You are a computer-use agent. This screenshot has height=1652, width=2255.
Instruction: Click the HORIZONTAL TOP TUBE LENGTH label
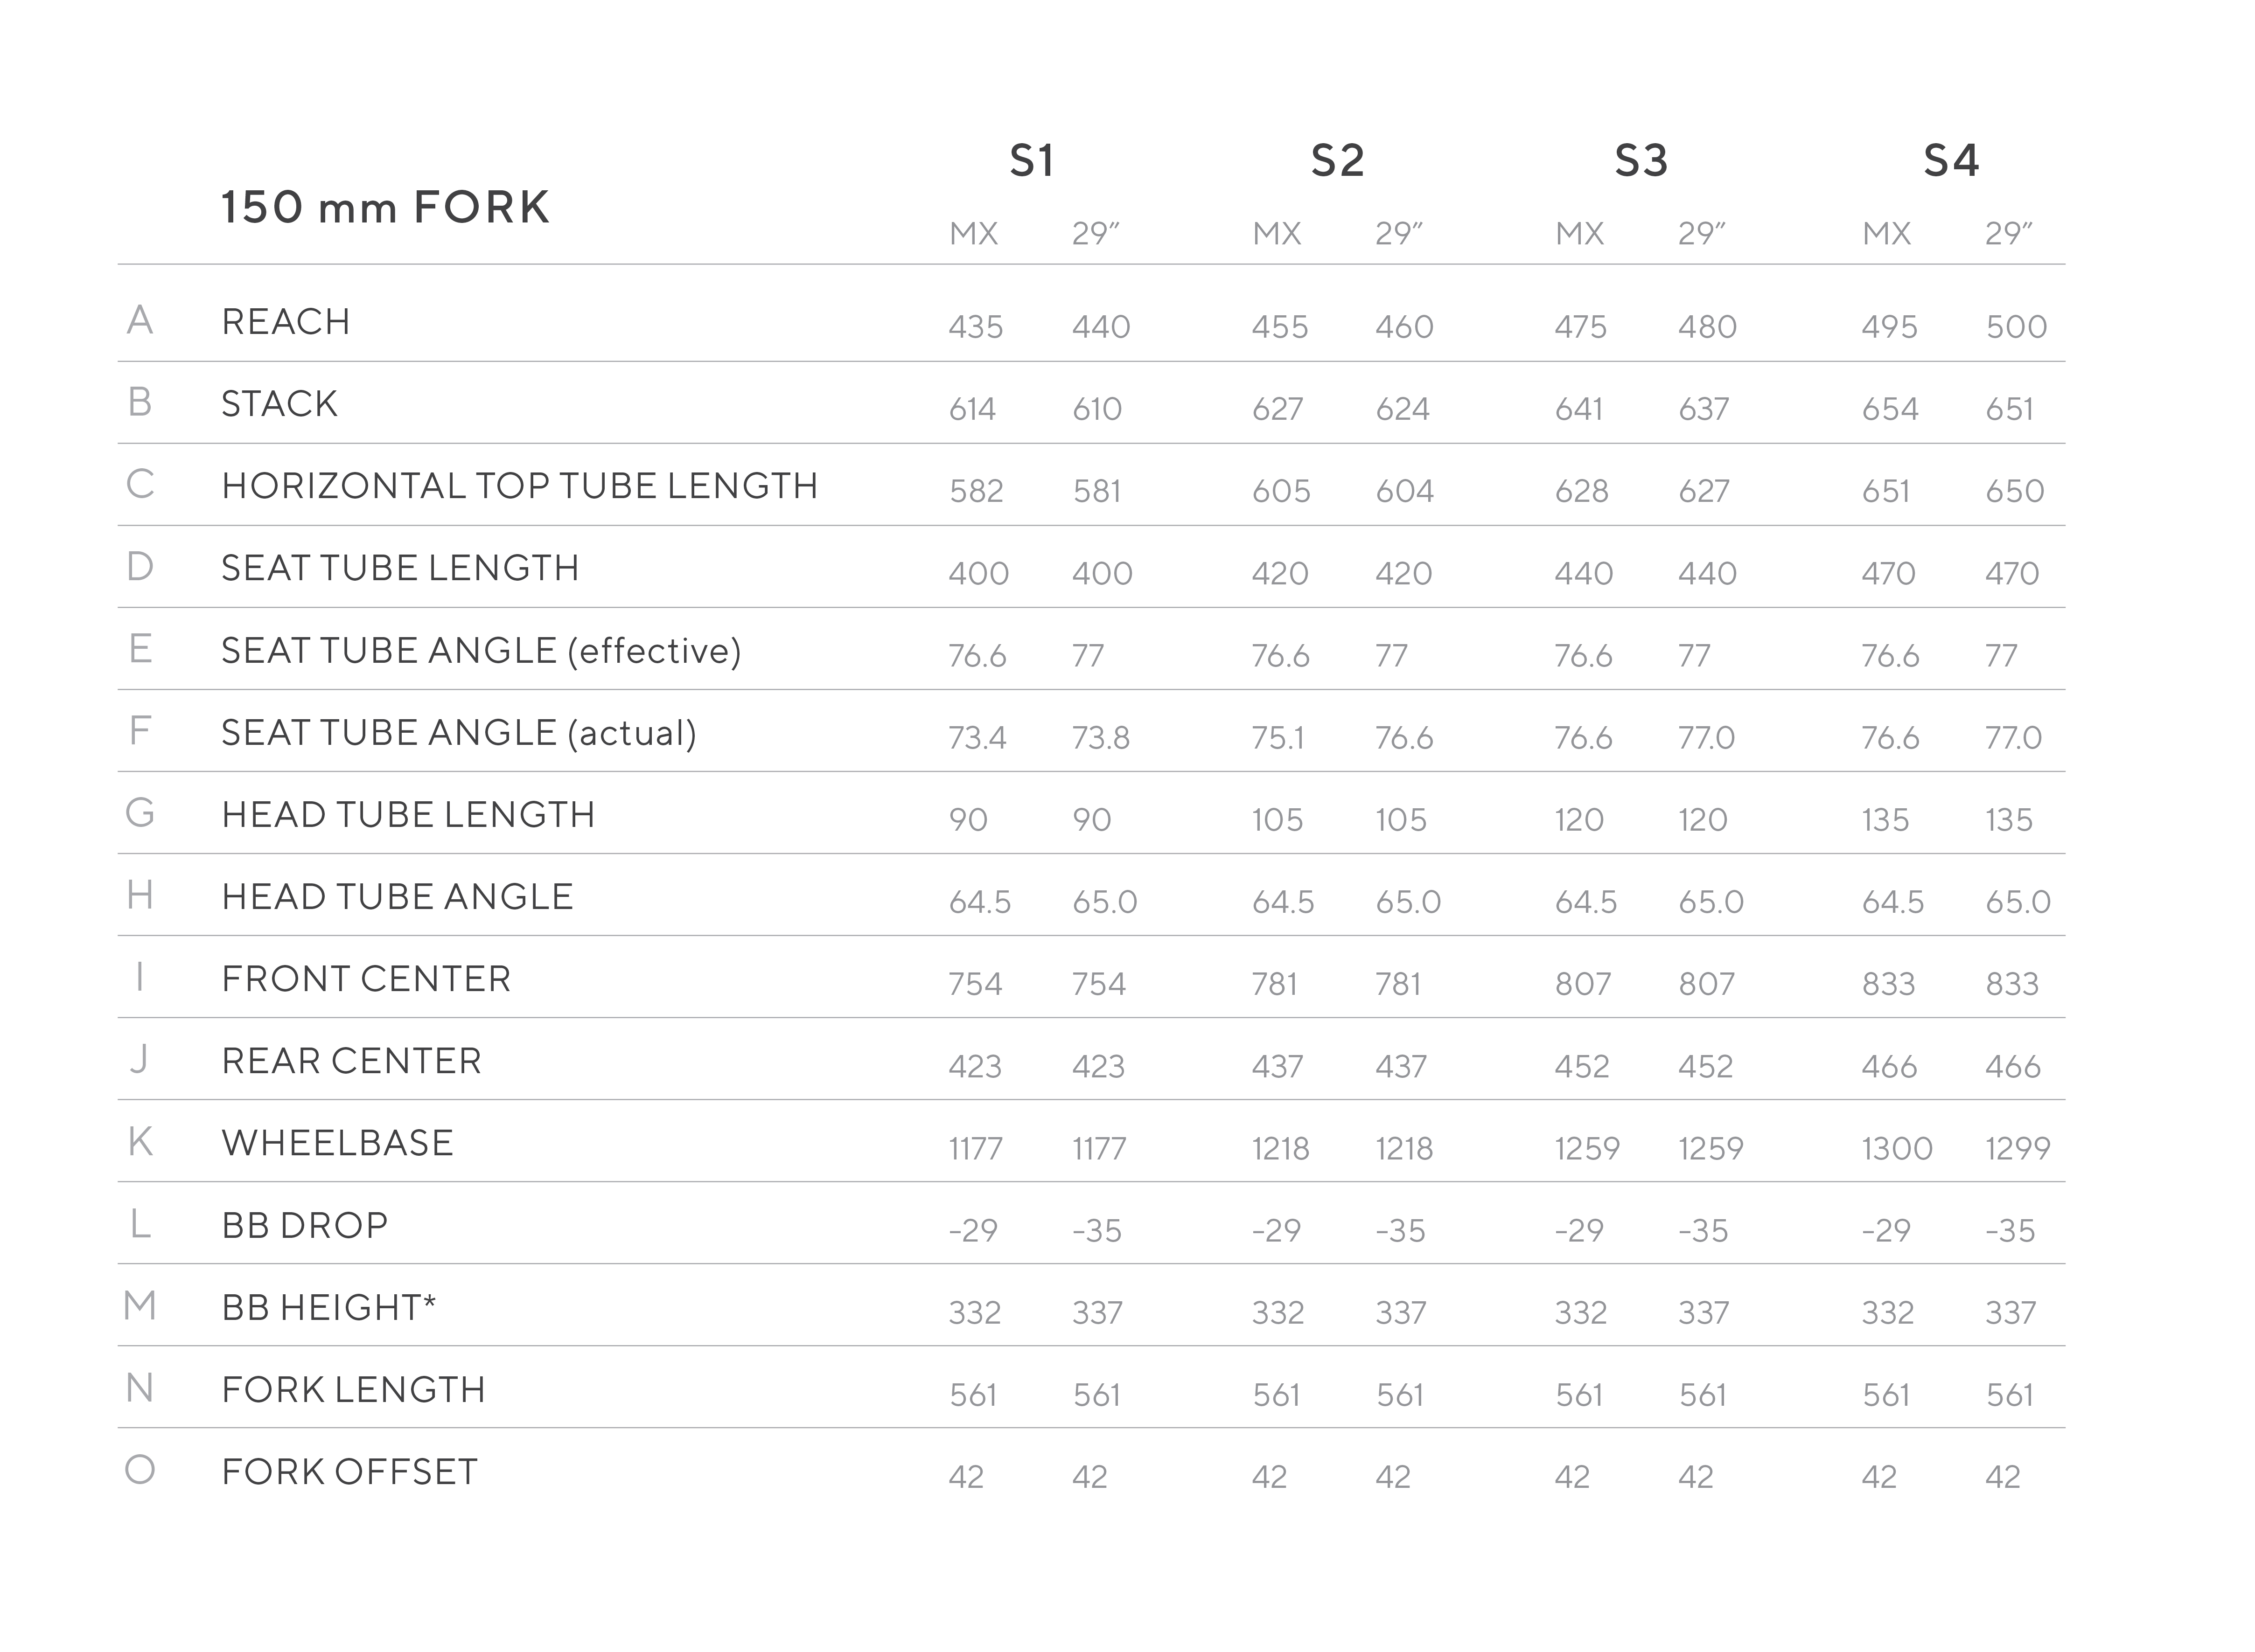pos(520,486)
